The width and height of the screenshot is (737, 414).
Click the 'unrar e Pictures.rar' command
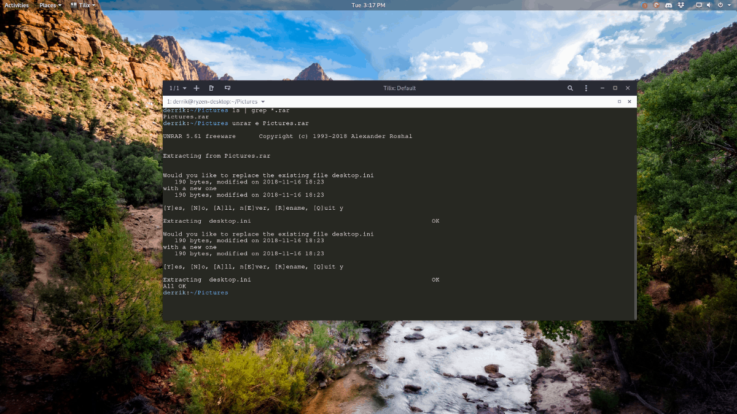tap(270, 123)
